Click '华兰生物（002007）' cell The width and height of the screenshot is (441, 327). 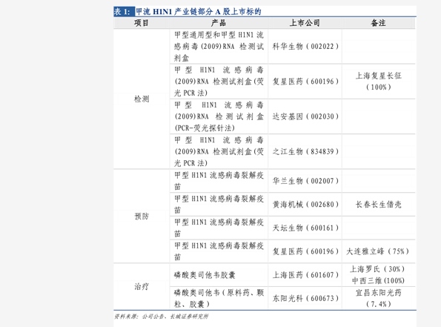click(305, 181)
